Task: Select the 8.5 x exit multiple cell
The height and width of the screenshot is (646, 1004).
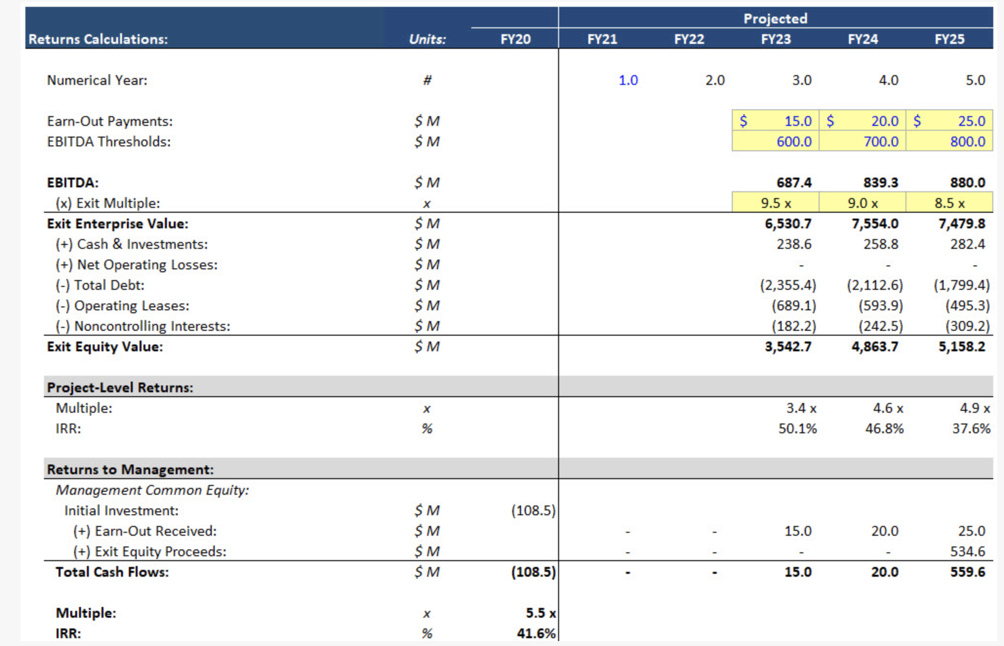Action: [949, 202]
